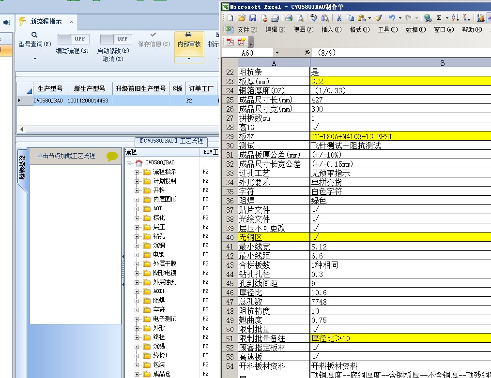This screenshot has height=378, width=491.
Task: Click the fx insert function button
Action: pyautogui.click(x=307, y=53)
